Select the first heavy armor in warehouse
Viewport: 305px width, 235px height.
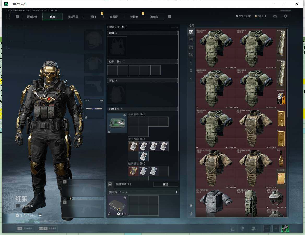(x=216, y=49)
